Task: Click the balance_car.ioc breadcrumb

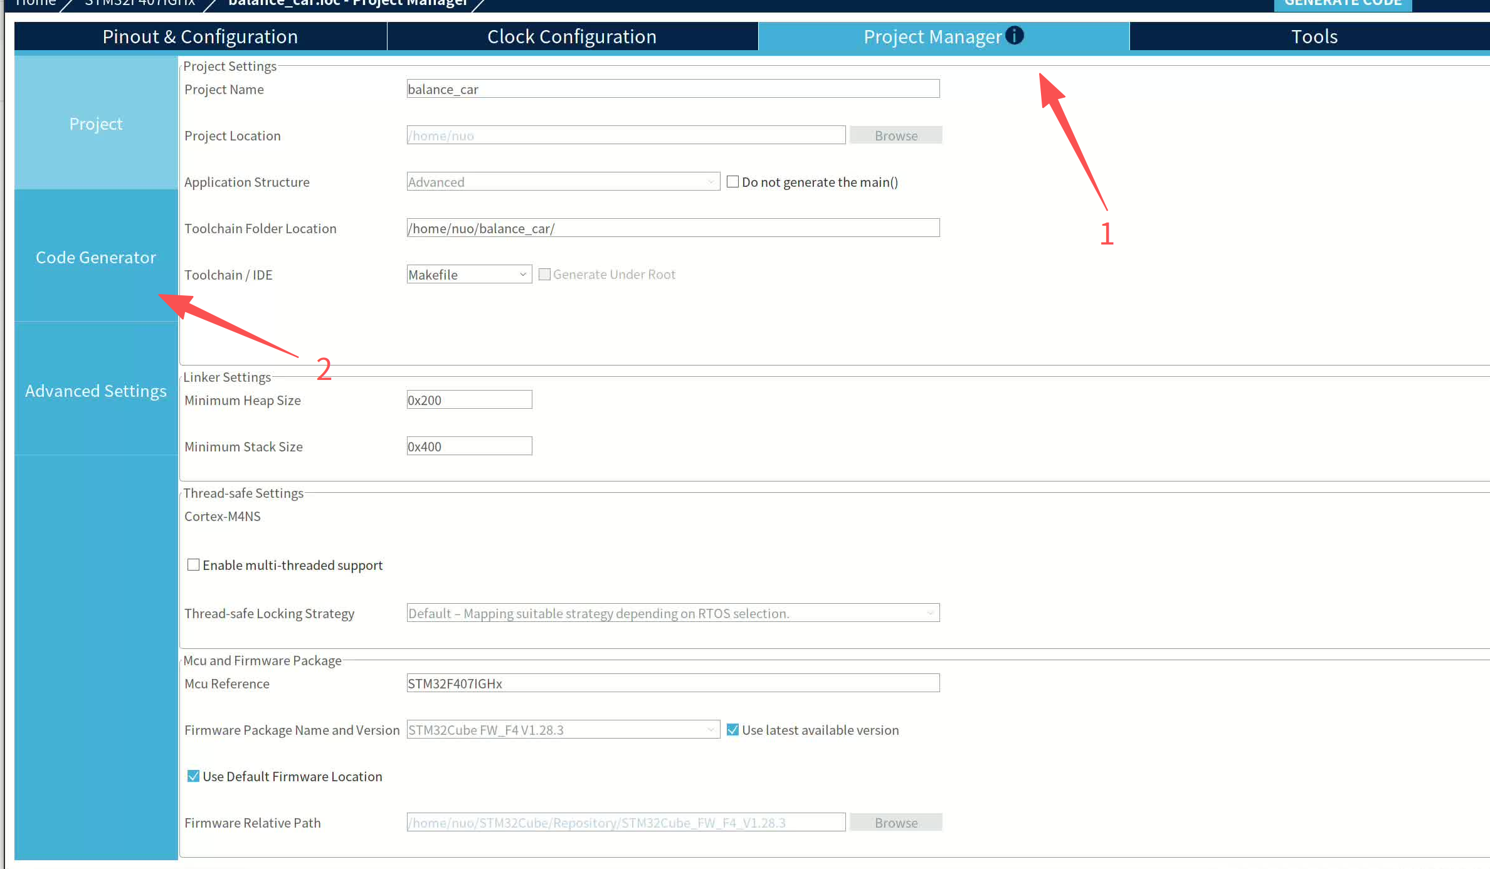Action: tap(348, 3)
